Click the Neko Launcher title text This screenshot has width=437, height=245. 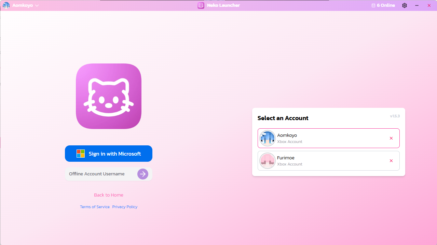223,5
